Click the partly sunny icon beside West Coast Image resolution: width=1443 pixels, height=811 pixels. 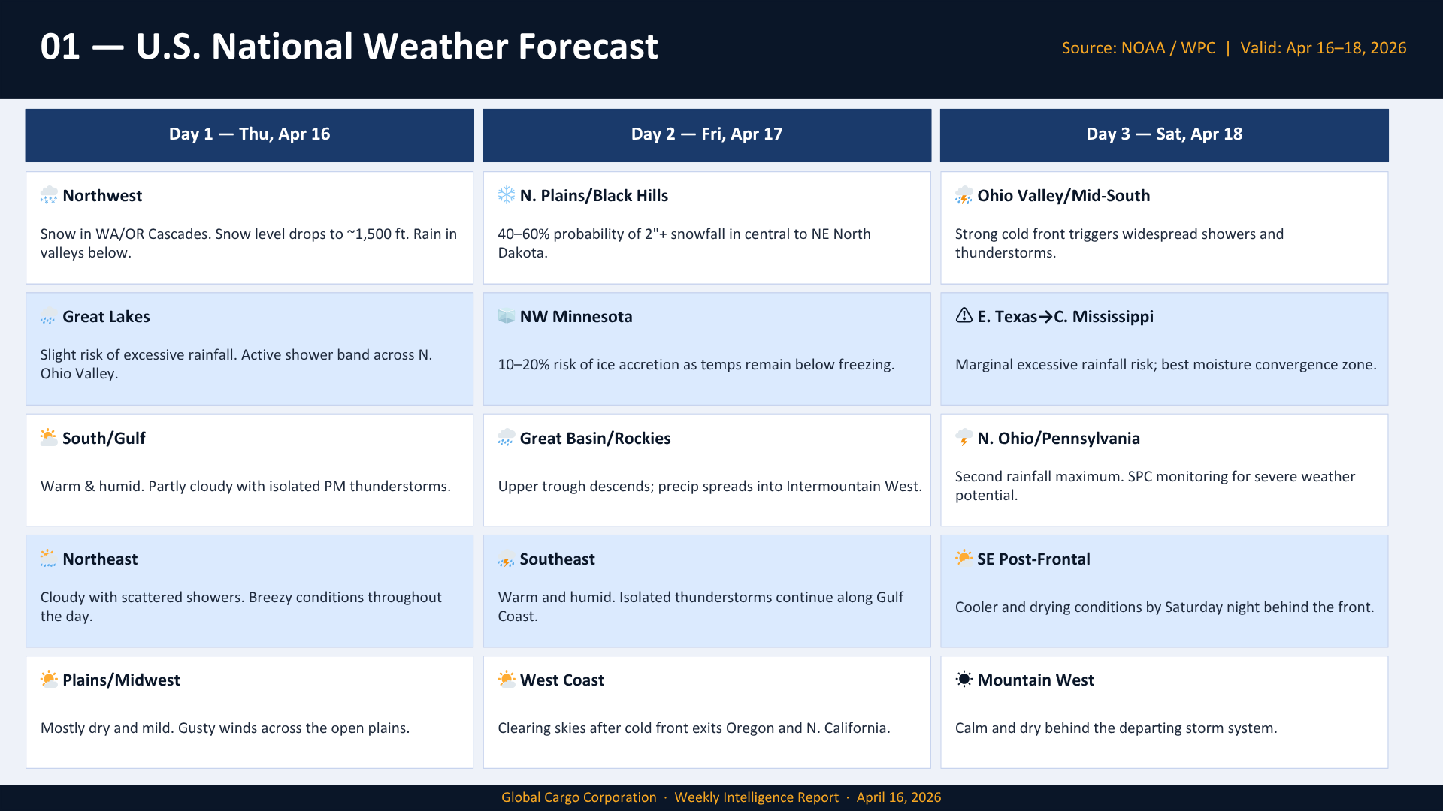507,680
